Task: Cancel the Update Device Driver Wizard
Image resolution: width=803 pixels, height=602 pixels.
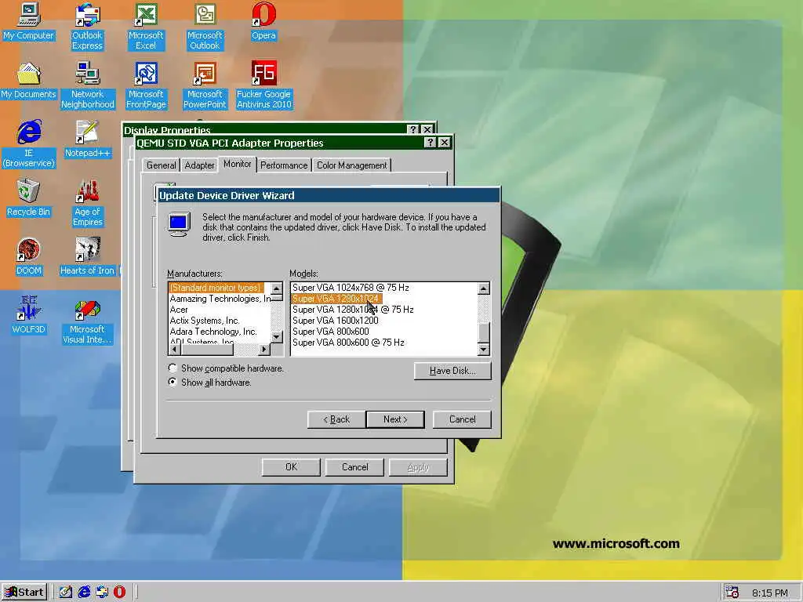Action: 462,419
